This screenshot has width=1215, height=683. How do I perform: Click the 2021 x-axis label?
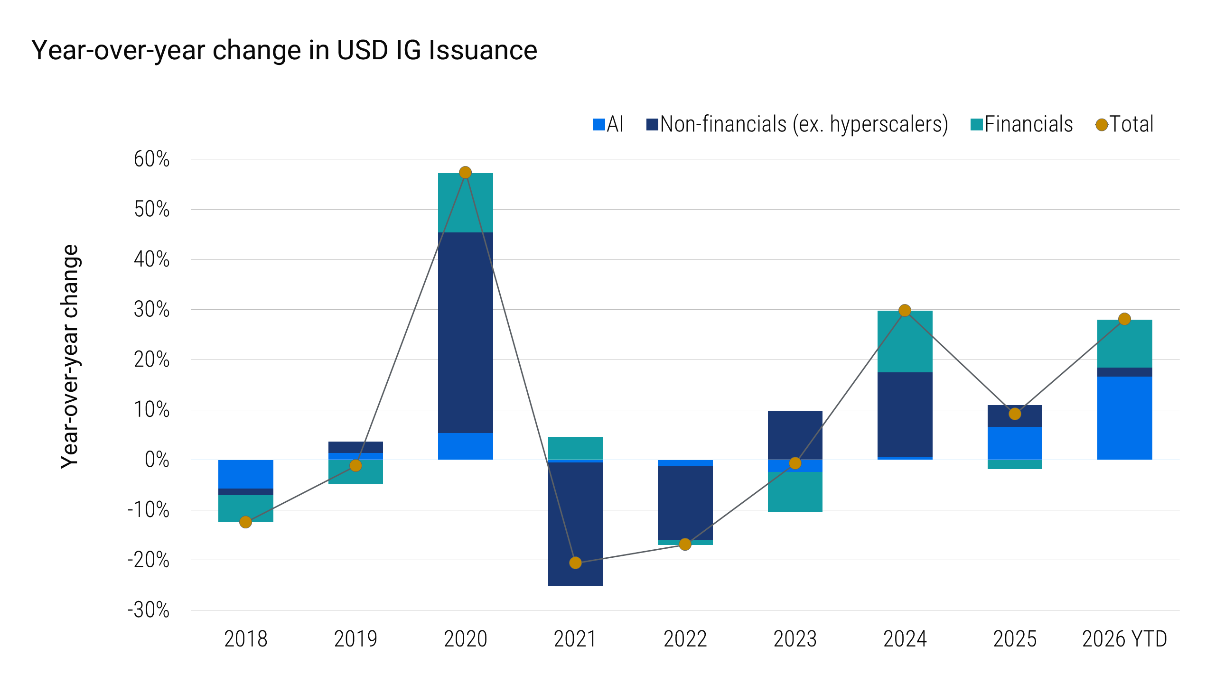pos(575,639)
